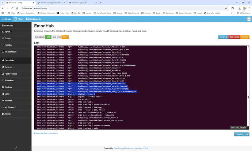
Task: Click the red Edit config button
Action: click(234, 37)
